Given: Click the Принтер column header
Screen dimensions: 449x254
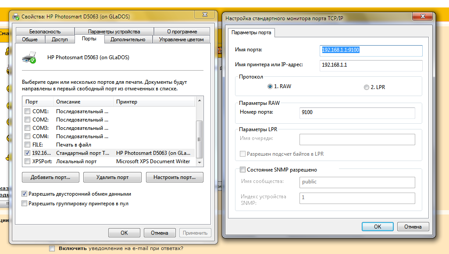Looking at the screenshot, I should [154, 102].
